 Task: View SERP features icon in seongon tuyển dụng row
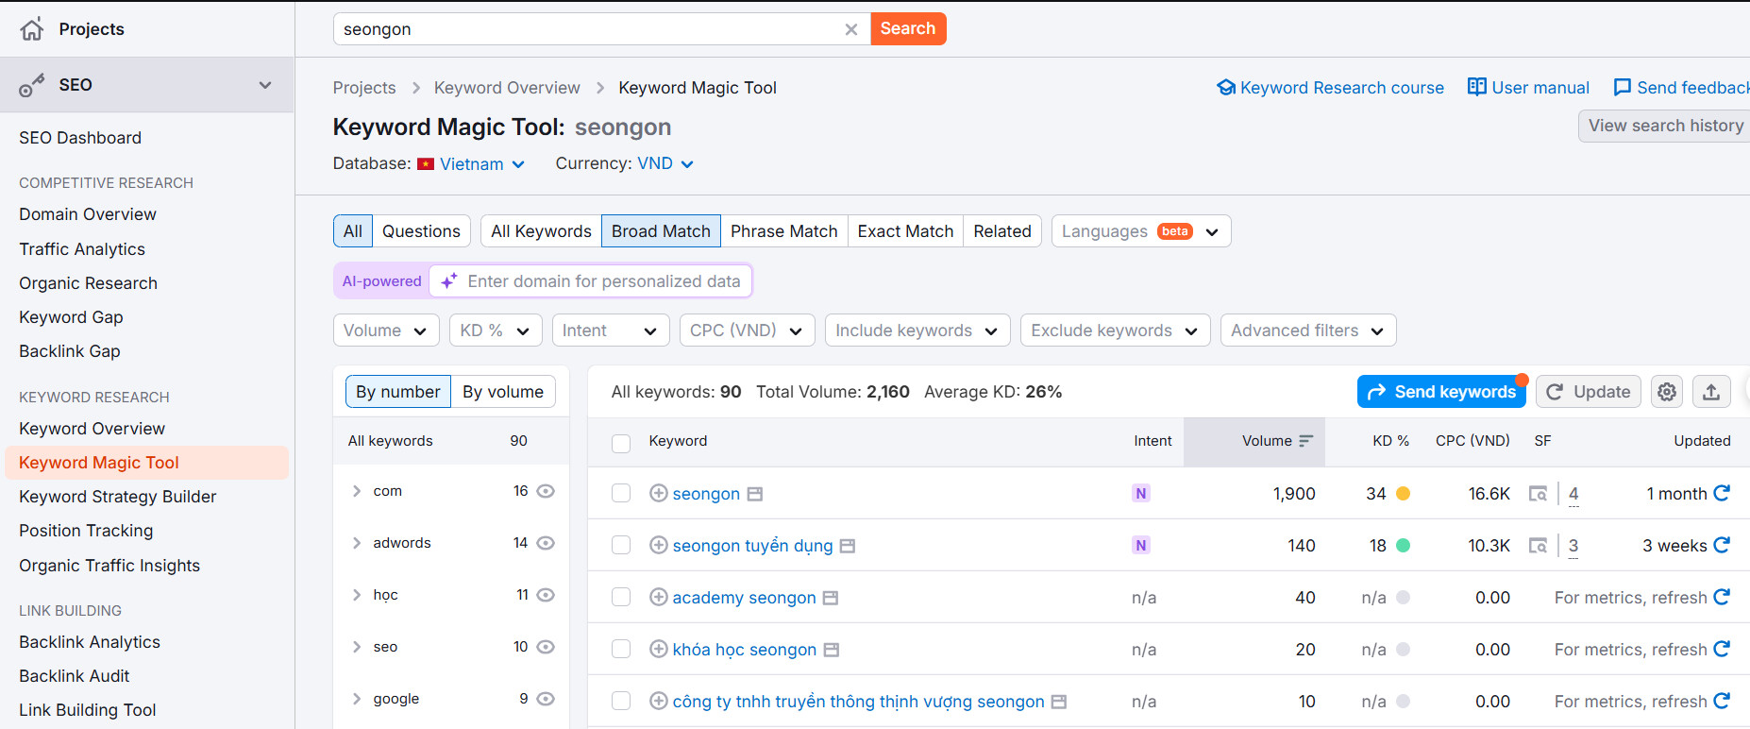click(x=1539, y=546)
